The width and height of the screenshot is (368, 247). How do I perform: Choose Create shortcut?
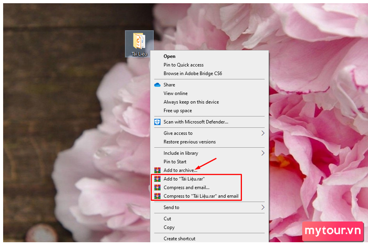click(x=209, y=239)
